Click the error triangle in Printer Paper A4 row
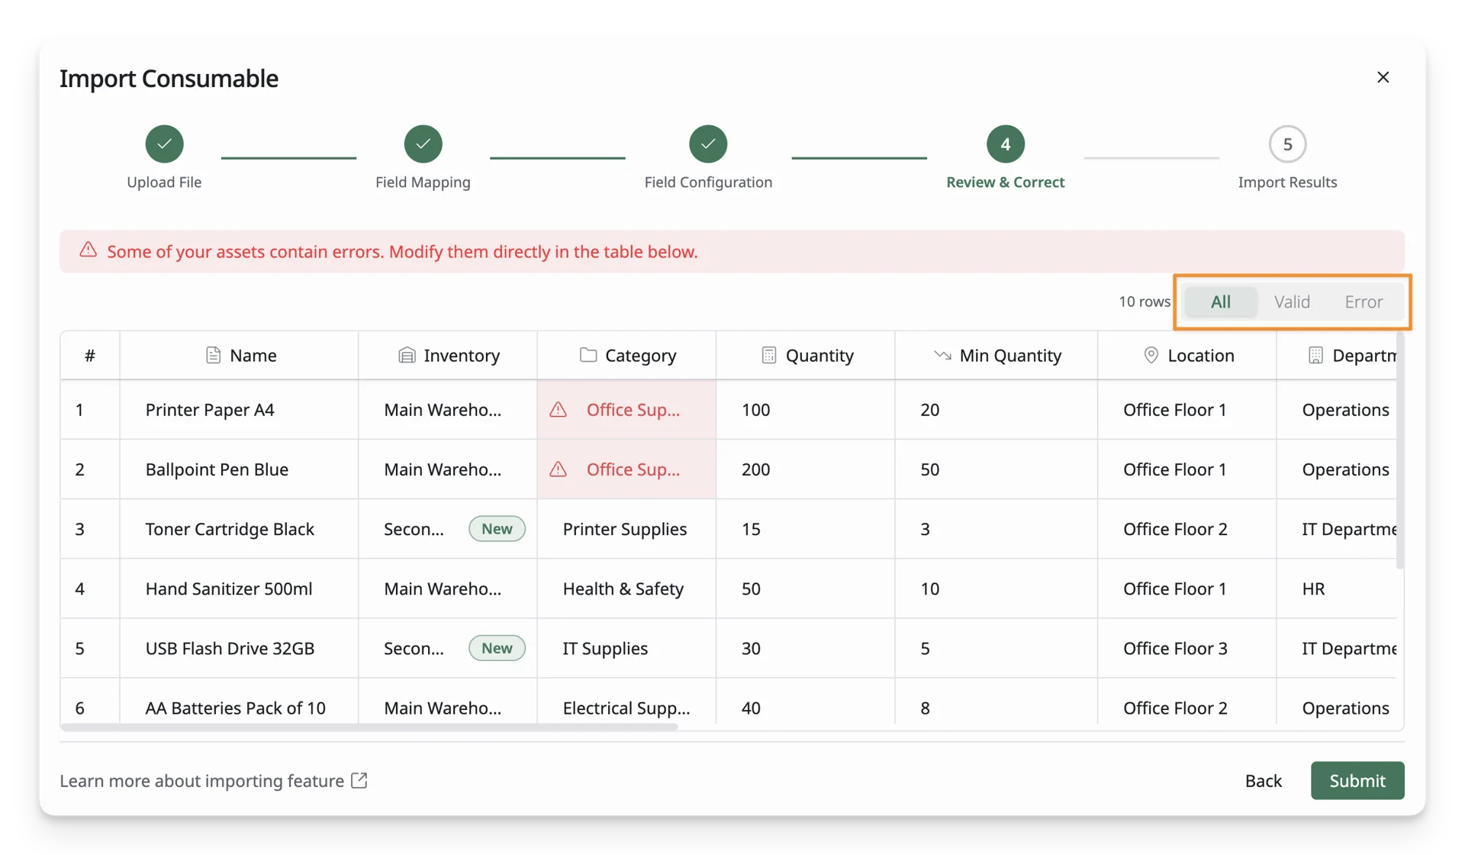The image size is (1465, 855). (559, 409)
